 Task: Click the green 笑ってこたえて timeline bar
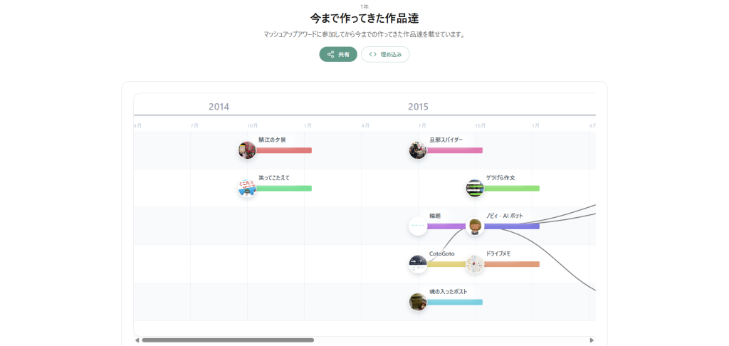284,189
